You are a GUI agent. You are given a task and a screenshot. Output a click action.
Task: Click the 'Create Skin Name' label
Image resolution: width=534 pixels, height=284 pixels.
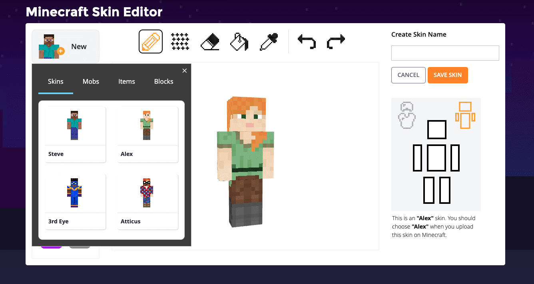coord(419,34)
